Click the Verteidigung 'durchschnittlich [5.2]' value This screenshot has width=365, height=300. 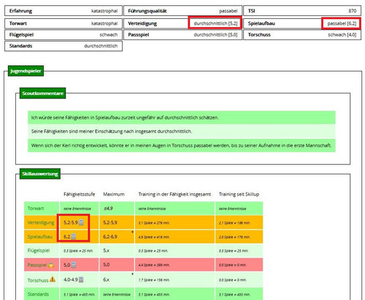pyautogui.click(x=215, y=23)
